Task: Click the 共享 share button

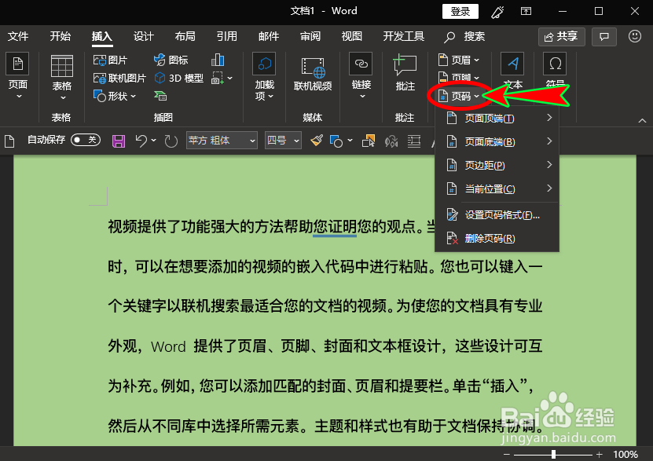Action: tap(561, 37)
